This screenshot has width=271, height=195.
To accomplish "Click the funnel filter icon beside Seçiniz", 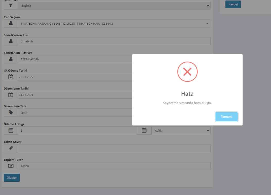I will point(11,6).
